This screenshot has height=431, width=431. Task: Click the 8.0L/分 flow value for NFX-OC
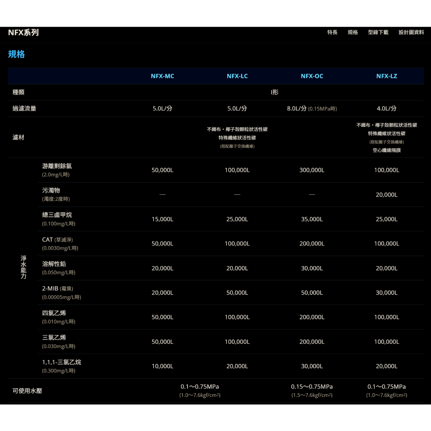(x=296, y=109)
